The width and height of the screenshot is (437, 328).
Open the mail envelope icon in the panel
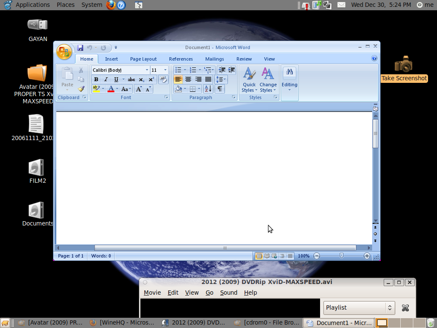point(341,5)
